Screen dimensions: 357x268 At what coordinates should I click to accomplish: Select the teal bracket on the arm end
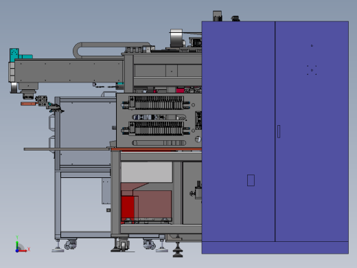click(x=14, y=55)
